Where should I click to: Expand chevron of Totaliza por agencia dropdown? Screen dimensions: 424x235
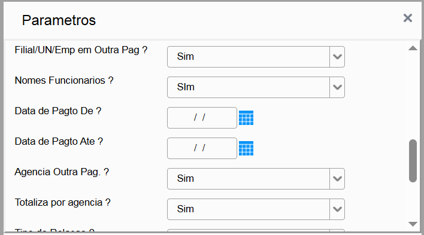pos(337,209)
